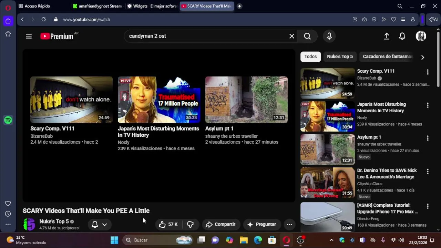Image resolution: width=441 pixels, height=248 pixels.
Task: Open Opera tab search magnifier
Action: (x=400, y=6)
